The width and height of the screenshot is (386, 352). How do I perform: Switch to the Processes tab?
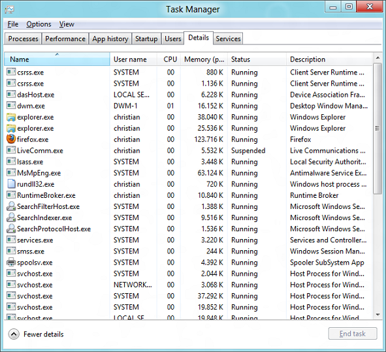[x=23, y=39]
